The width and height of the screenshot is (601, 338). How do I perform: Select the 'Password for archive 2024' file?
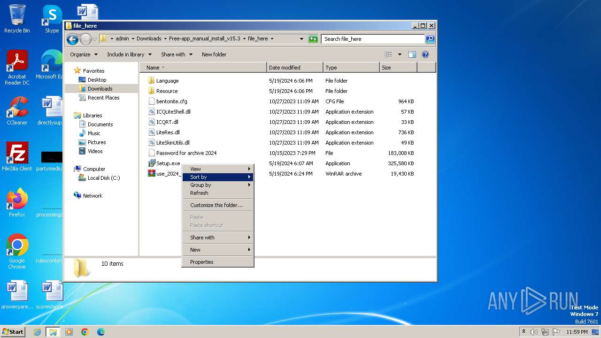186,153
